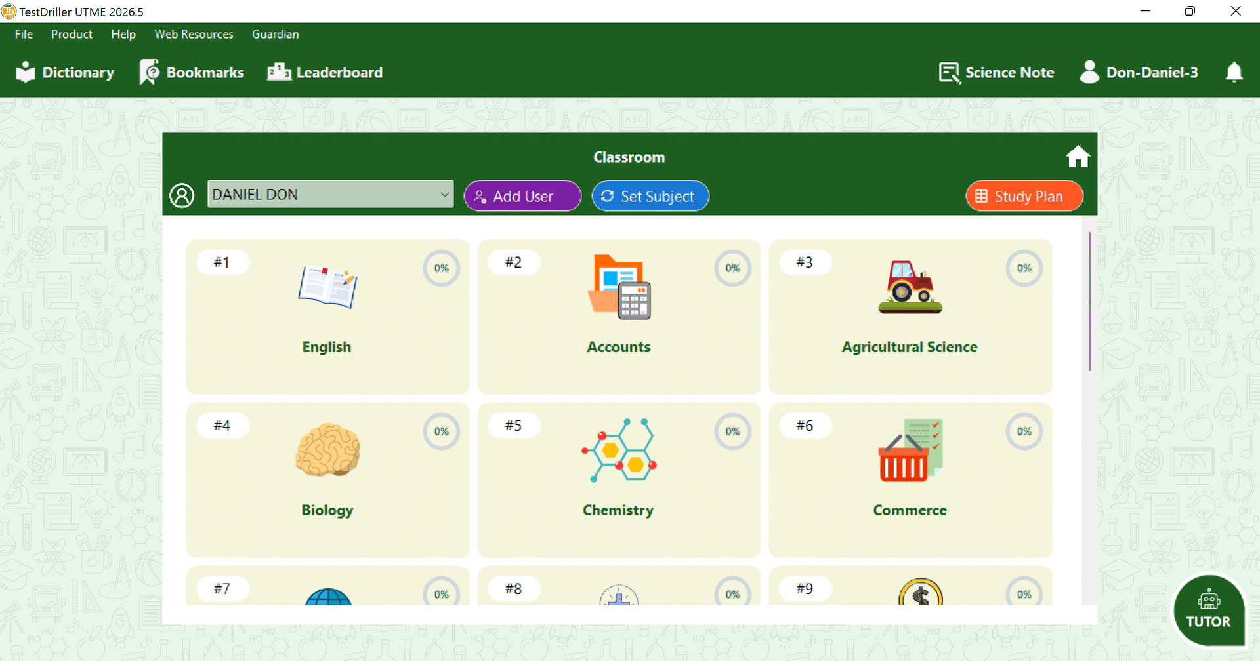Open the icon on card #8
Viewport: 1260px width, 661px height.
619,594
